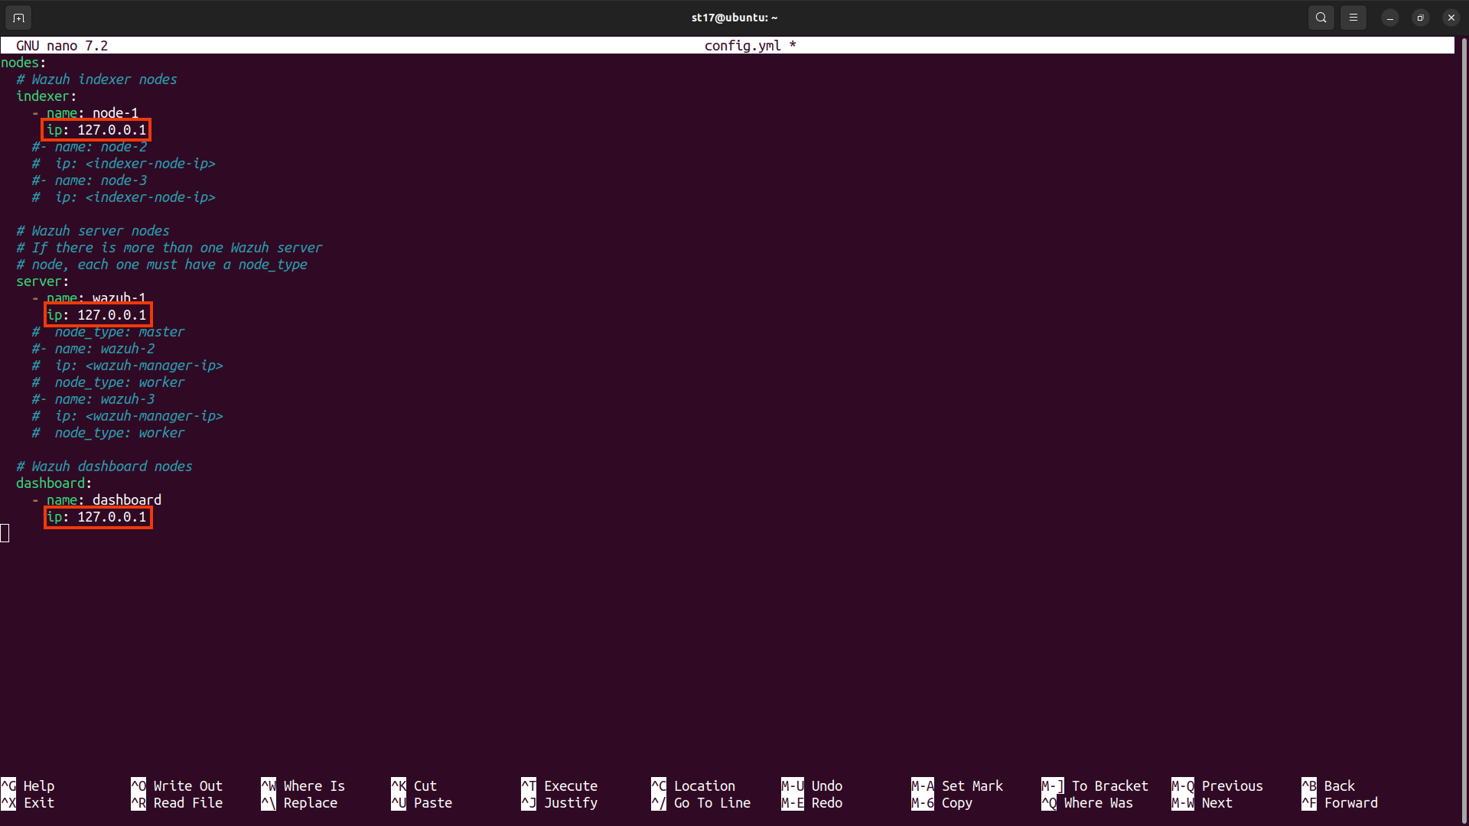
Task: Click the M-W Next shortcut
Action: 1202,803
